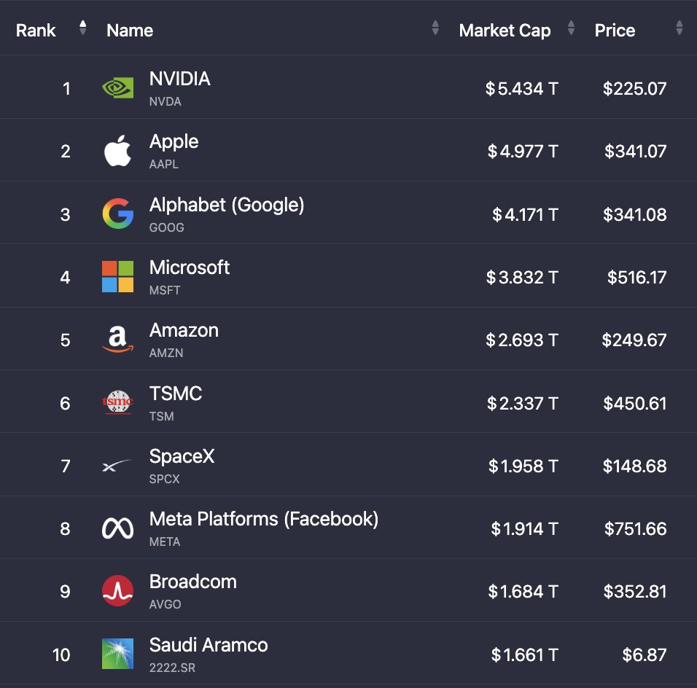Click the $225.07 price cell
Viewport: 697px width, 688px height.
[x=635, y=88]
